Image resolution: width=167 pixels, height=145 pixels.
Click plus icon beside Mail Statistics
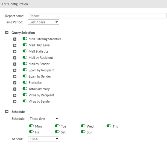click(15, 52)
